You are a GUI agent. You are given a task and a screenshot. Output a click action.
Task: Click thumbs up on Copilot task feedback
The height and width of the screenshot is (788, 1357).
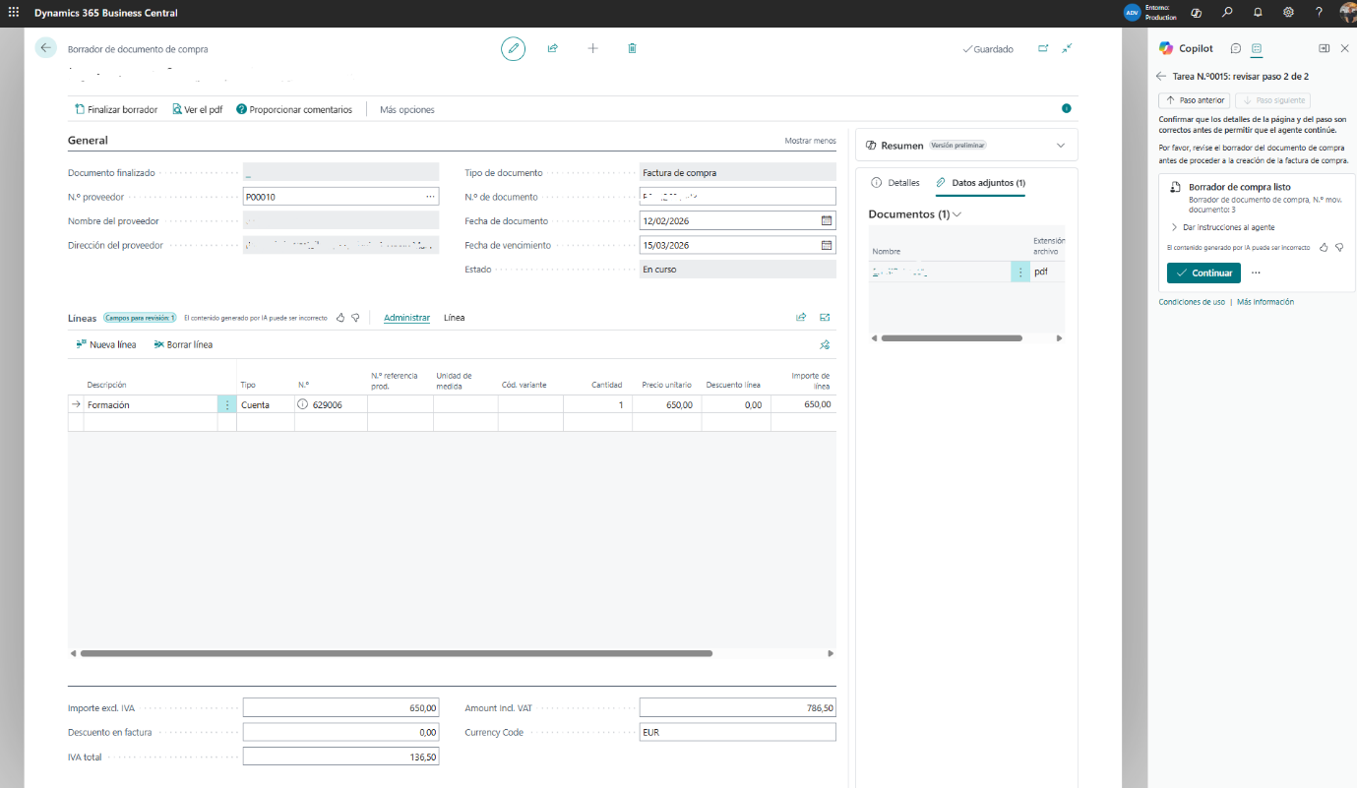coord(1324,248)
